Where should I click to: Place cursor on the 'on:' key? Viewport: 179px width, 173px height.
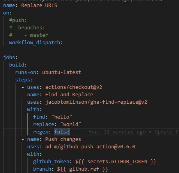(x=7, y=13)
